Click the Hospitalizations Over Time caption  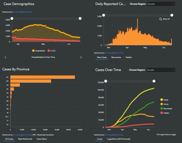pyautogui.click(x=43, y=57)
